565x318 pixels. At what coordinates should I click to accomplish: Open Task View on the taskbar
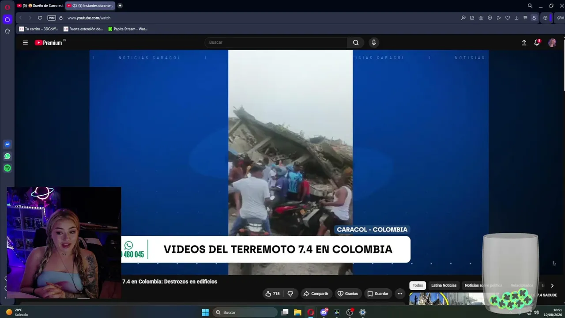pyautogui.click(x=285, y=312)
